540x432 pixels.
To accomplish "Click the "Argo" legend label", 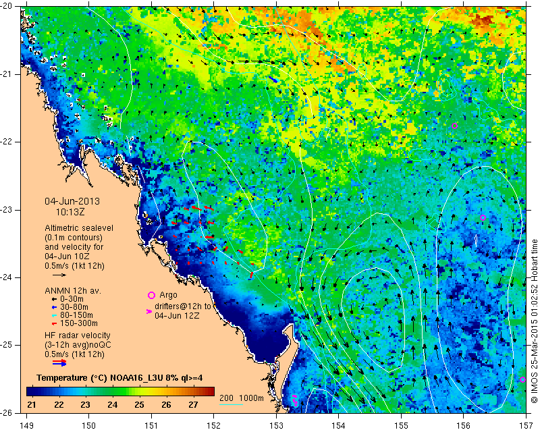I will (x=168, y=295).
